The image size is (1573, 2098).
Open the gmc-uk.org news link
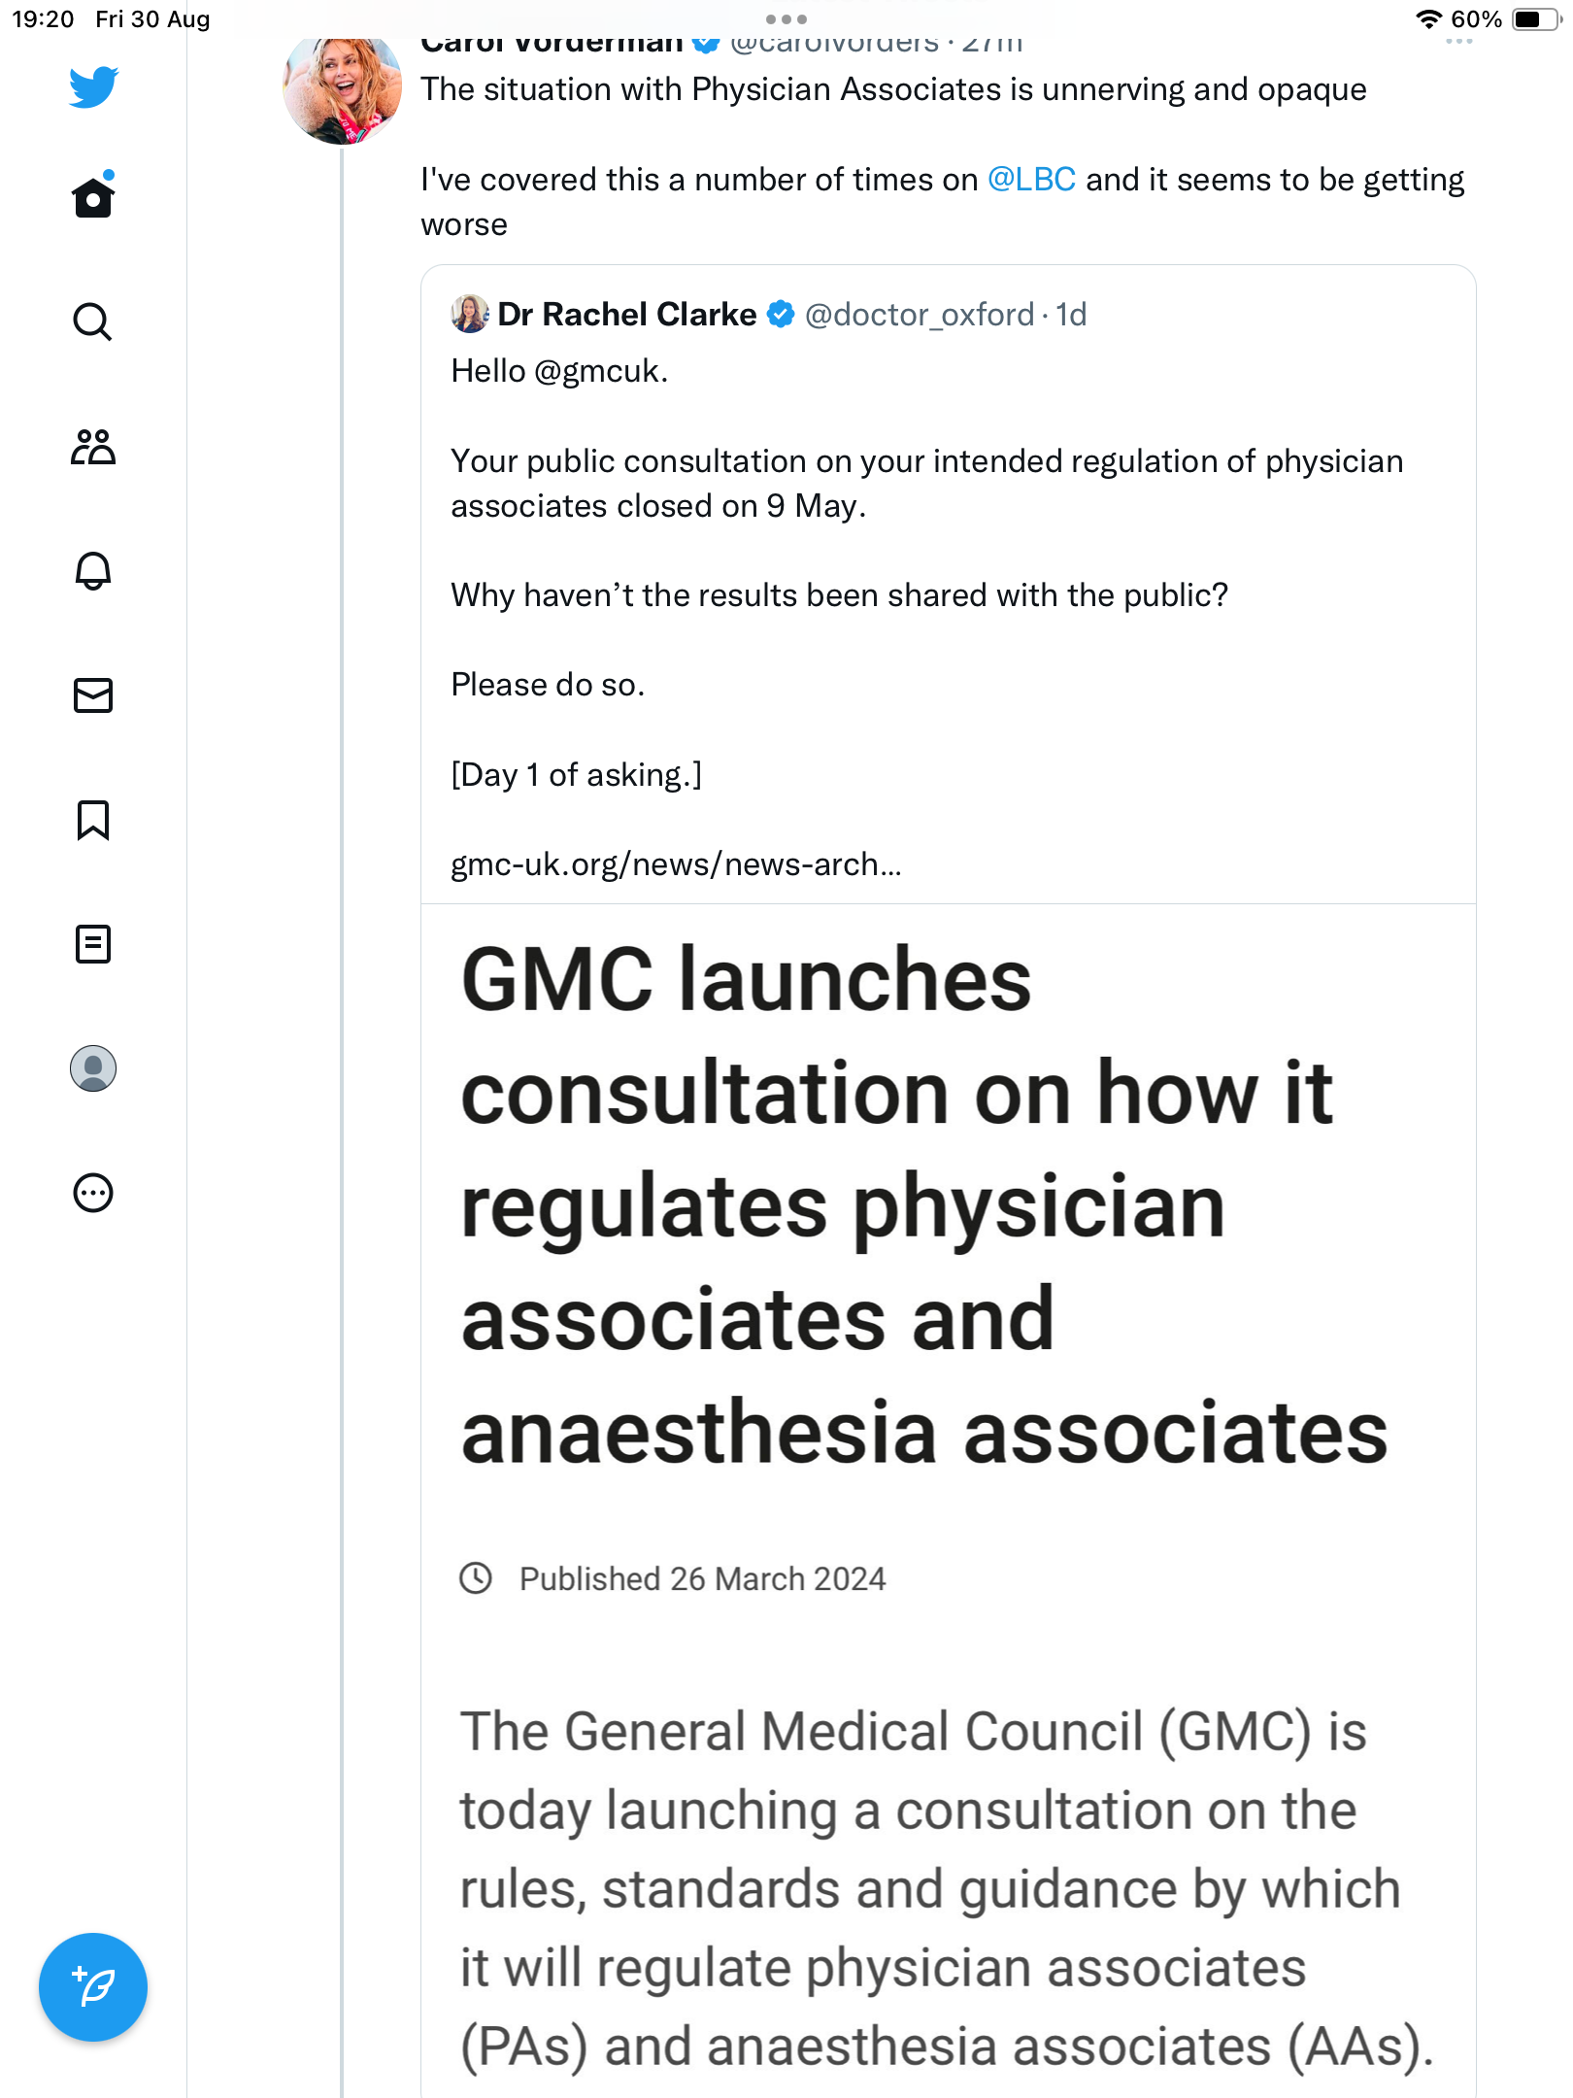(676, 864)
